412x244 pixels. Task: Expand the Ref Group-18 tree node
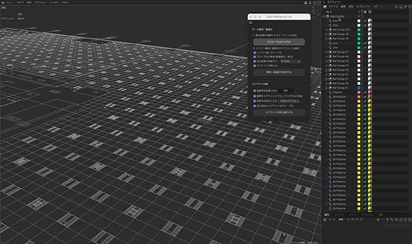click(326, 38)
